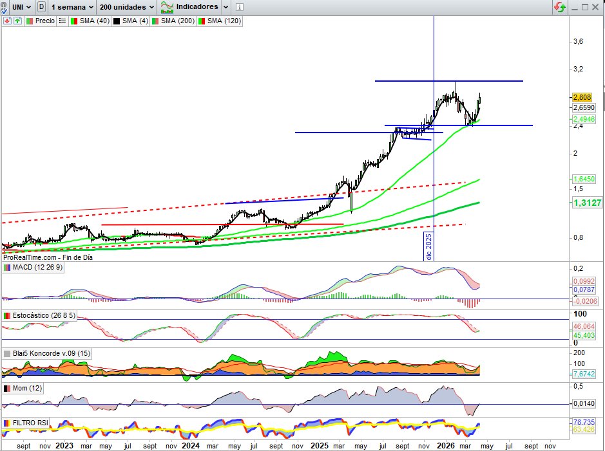Click the SMA (200) color swatch

coord(155,21)
